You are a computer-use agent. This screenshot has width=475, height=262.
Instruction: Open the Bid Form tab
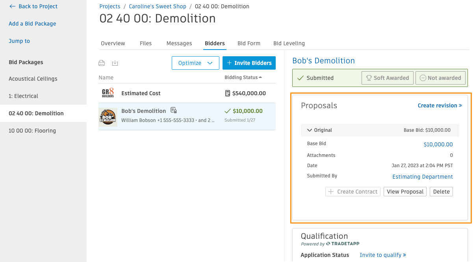(x=249, y=43)
